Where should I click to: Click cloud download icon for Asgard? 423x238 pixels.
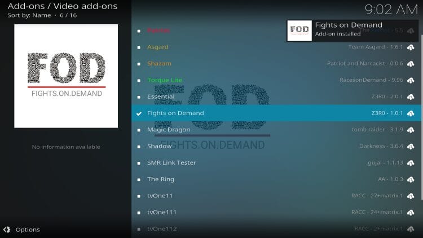(411, 47)
